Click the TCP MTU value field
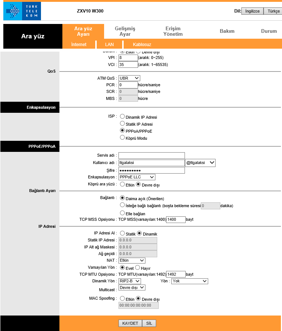The width and height of the screenshot is (282, 331). point(176,274)
